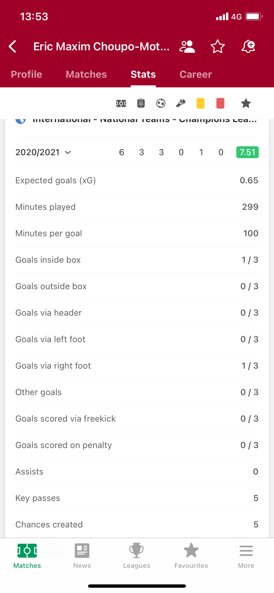Tap the matches played pitch icon column
Screen dimensions: 274x593
click(x=121, y=104)
